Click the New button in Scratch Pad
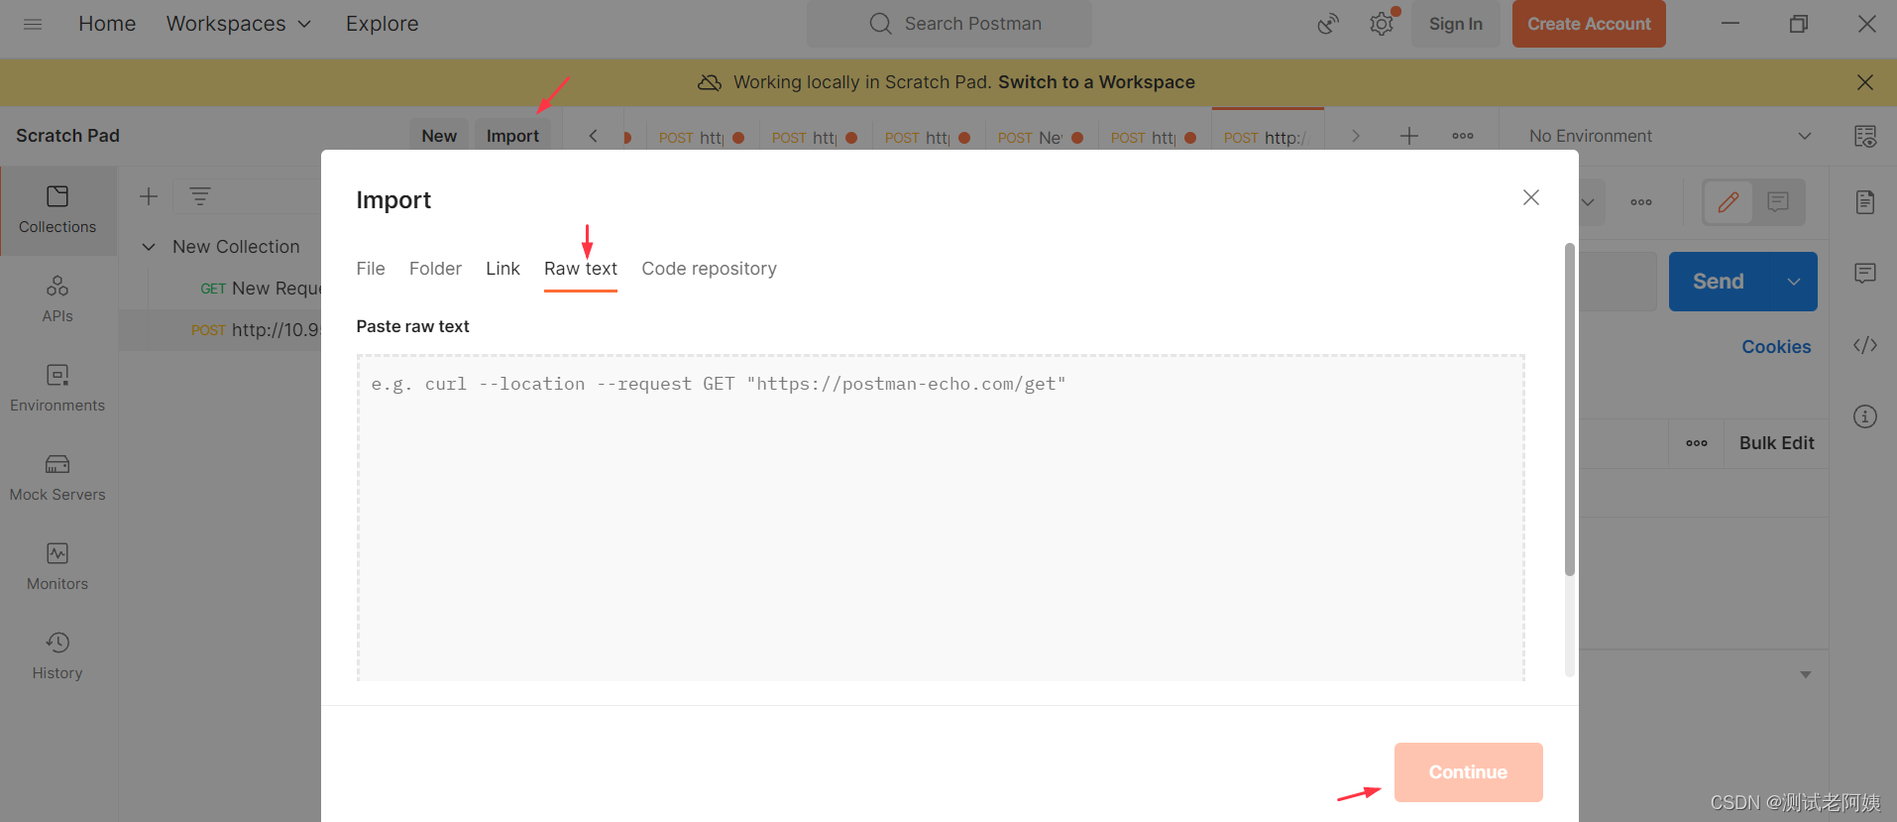 (x=439, y=136)
